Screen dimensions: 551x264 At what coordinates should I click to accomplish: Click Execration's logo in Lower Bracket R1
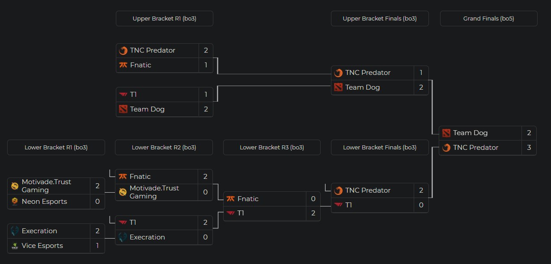coord(15,231)
